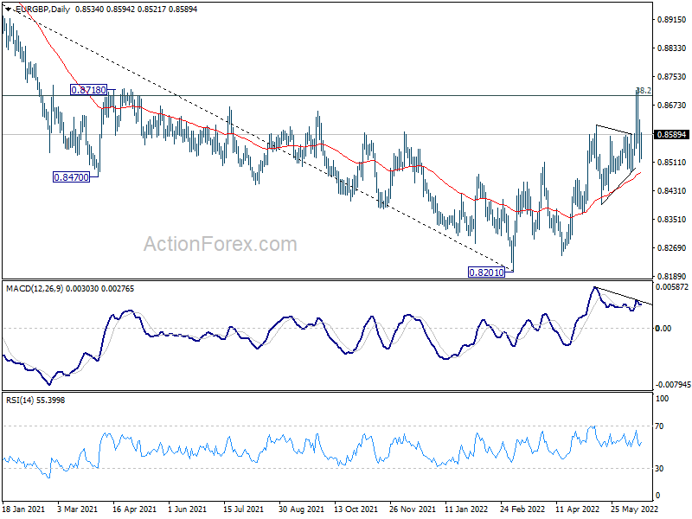Click the 0.87530 price axis value
692x519 pixels.
pyautogui.click(x=672, y=77)
